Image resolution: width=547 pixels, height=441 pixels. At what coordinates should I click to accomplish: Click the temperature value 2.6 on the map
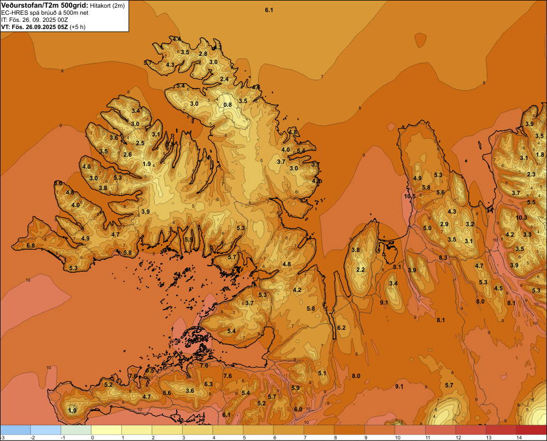pos(127,155)
